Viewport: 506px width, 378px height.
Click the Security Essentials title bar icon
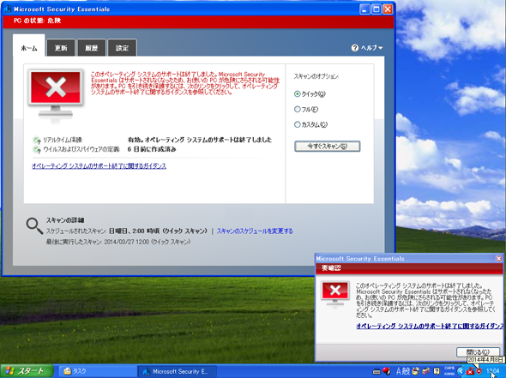coord(8,9)
